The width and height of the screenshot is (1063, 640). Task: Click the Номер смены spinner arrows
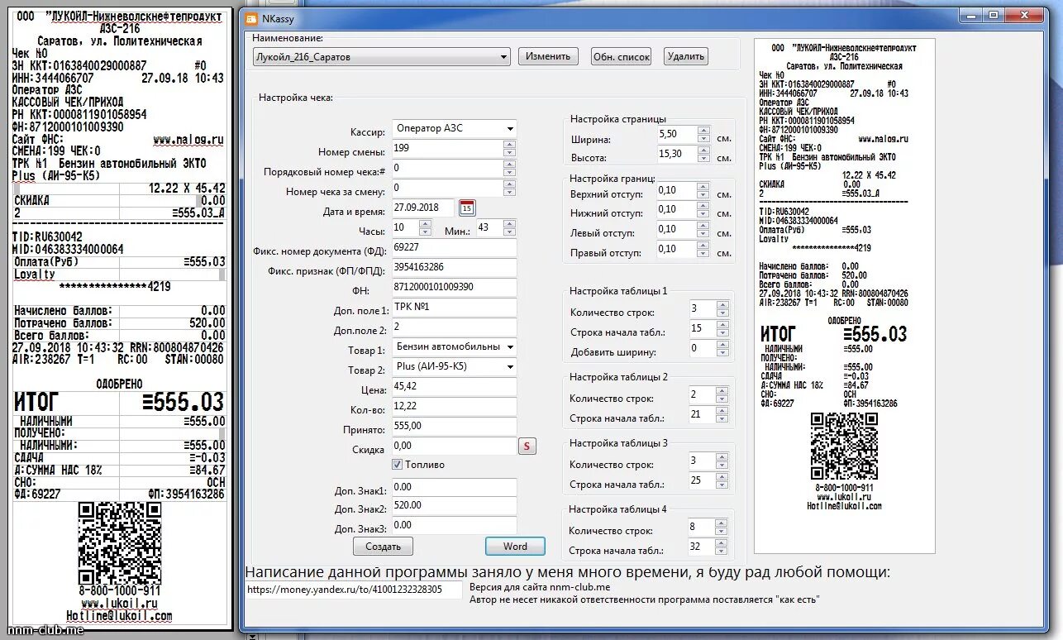point(509,149)
